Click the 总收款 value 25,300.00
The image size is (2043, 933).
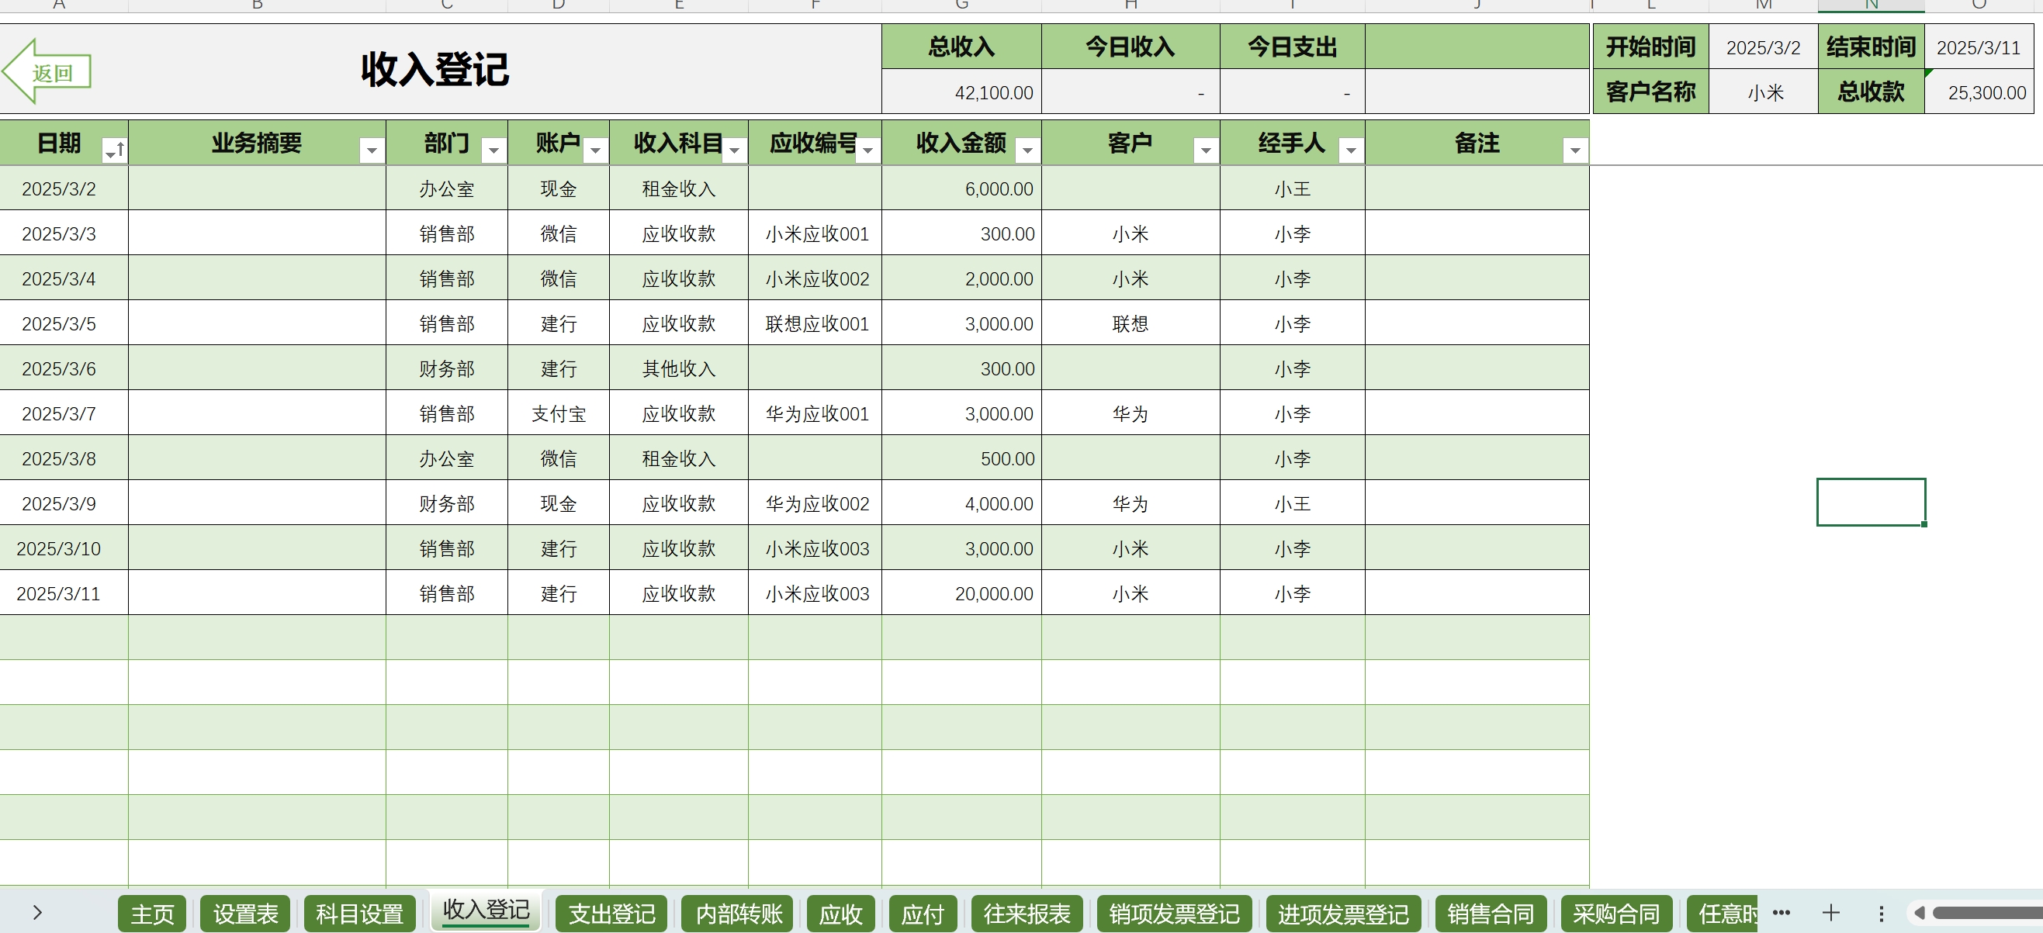(1978, 92)
